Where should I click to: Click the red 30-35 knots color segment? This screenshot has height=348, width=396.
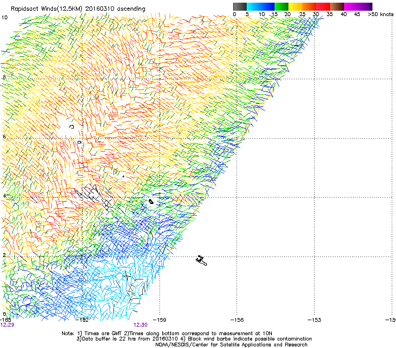[323, 6]
